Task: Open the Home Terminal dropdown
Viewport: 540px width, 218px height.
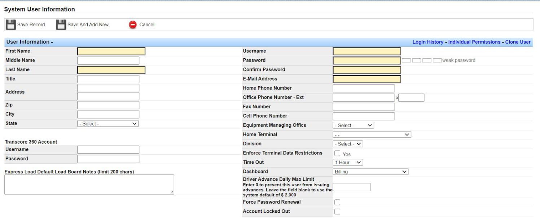Action: (x=372, y=135)
